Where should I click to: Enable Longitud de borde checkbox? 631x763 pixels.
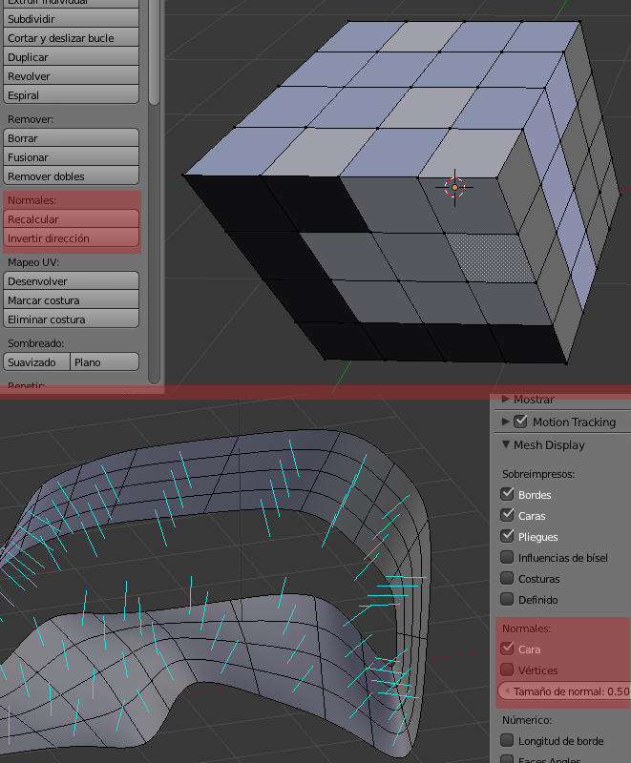(507, 740)
